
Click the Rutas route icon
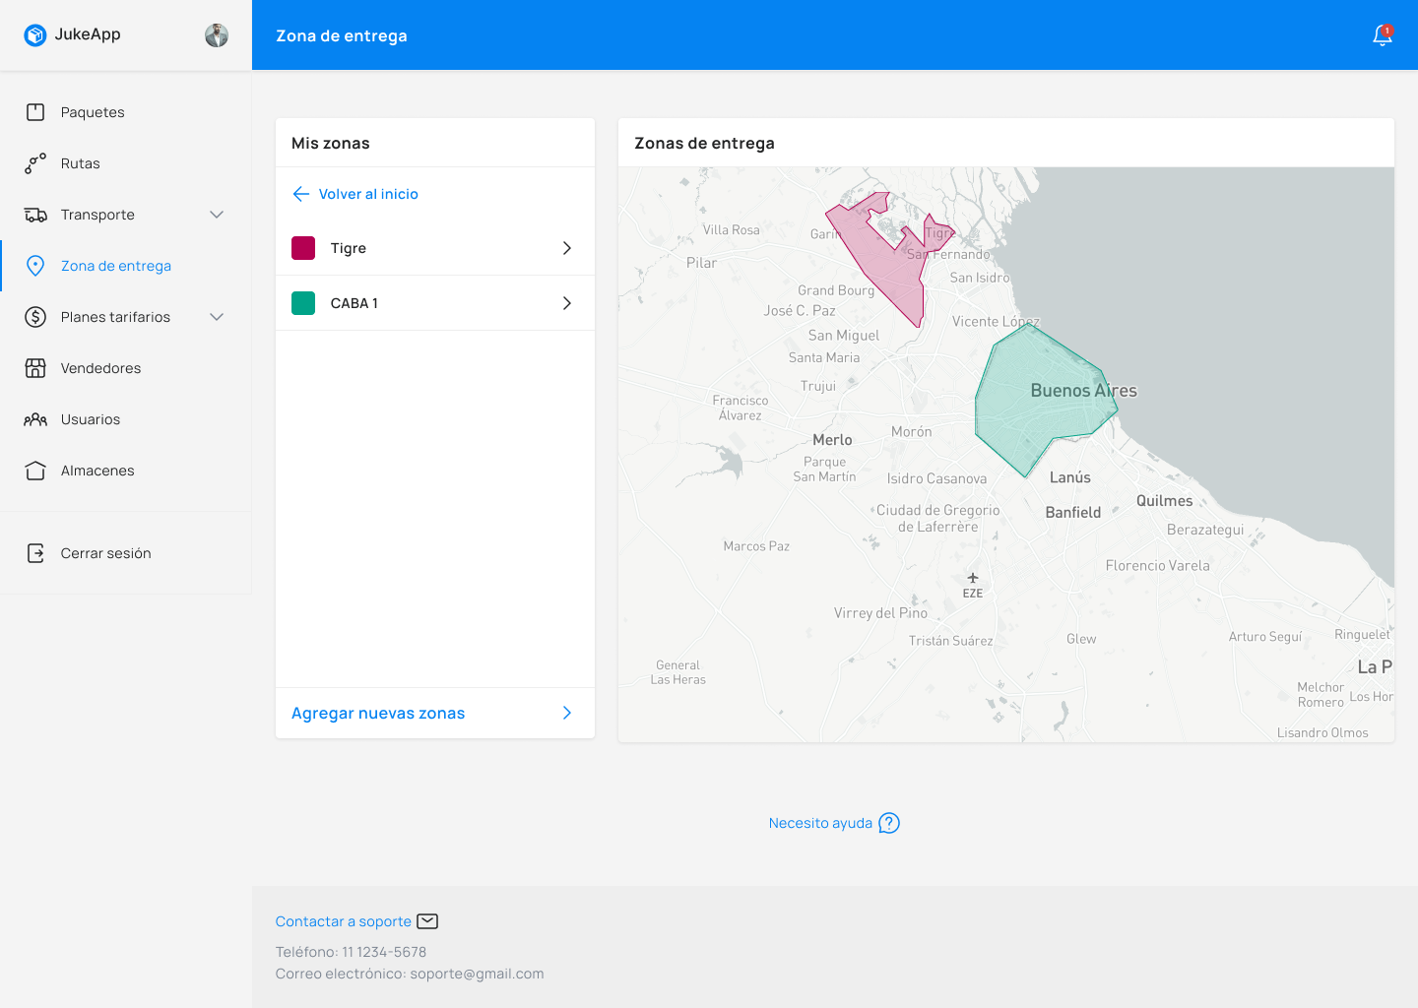point(35,163)
